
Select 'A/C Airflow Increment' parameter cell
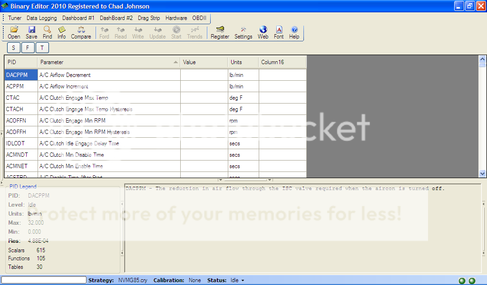pyautogui.click(x=109, y=86)
